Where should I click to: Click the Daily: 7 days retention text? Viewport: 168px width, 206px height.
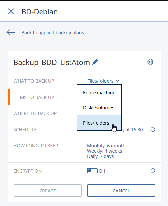pos(100,156)
